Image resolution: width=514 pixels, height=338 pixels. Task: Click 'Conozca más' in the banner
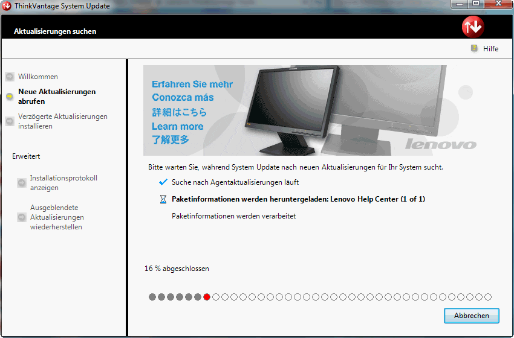click(183, 97)
